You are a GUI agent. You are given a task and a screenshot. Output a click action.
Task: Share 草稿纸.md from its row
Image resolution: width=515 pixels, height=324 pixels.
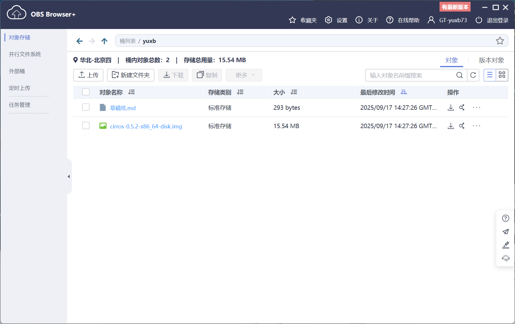click(462, 107)
